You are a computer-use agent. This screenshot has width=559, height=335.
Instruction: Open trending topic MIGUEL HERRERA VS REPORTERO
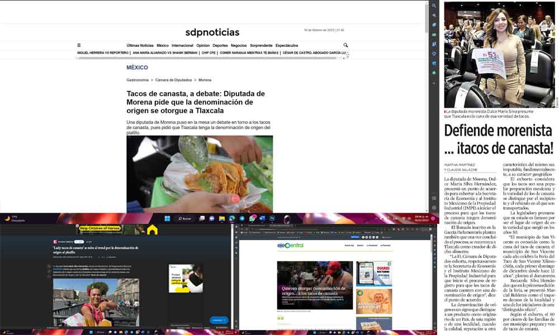coord(103,52)
